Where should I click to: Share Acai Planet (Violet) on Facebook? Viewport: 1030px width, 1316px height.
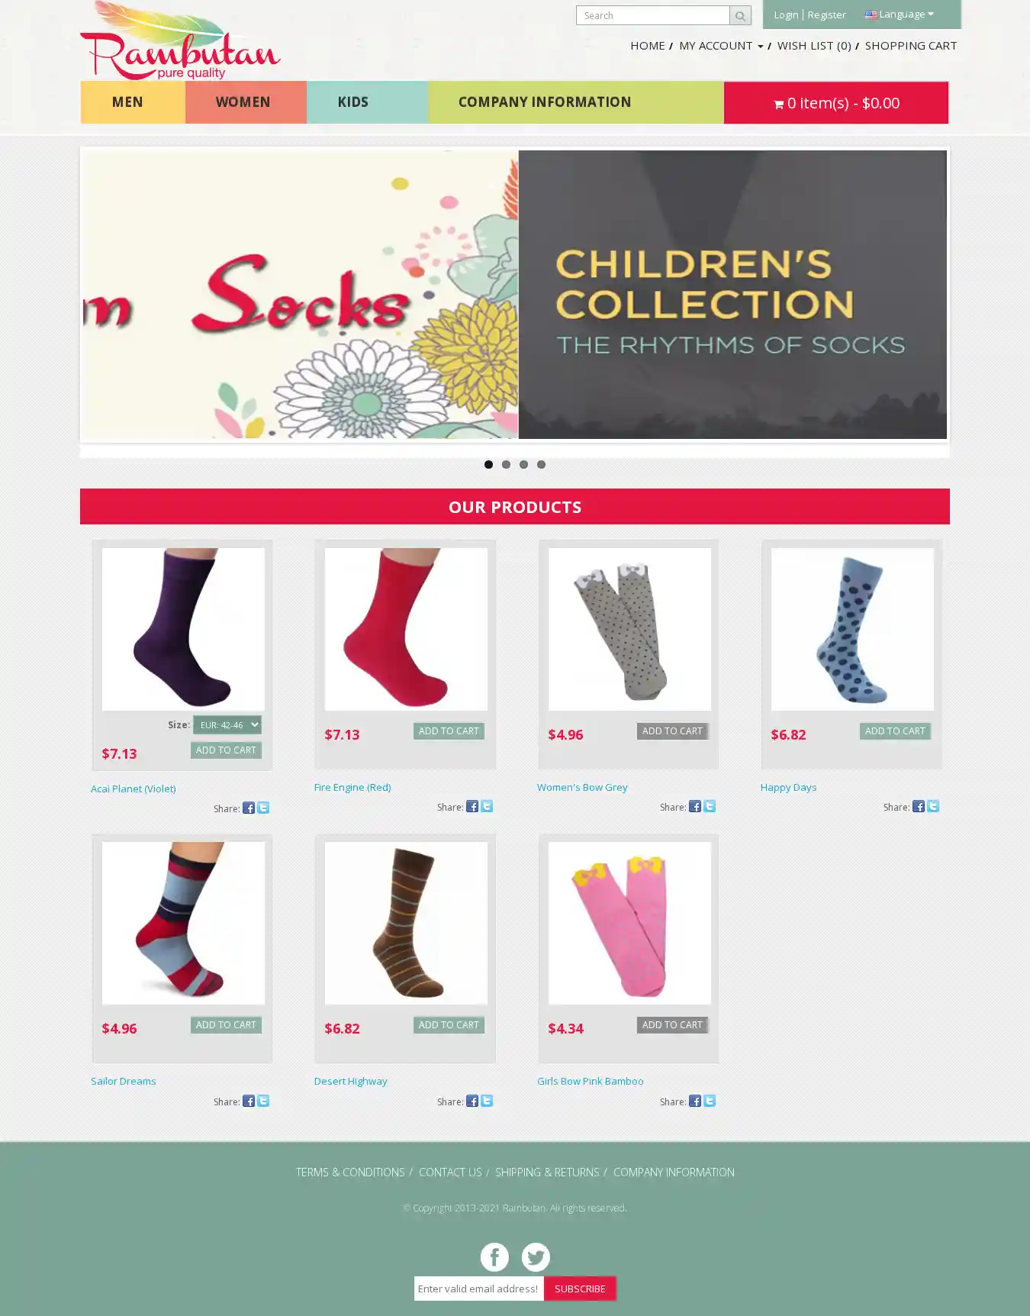249,808
